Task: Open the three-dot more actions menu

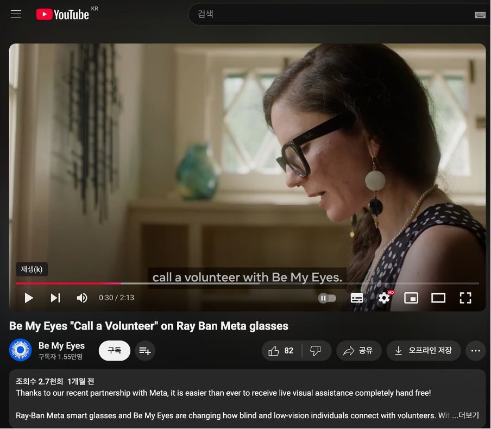Action: [475, 351]
